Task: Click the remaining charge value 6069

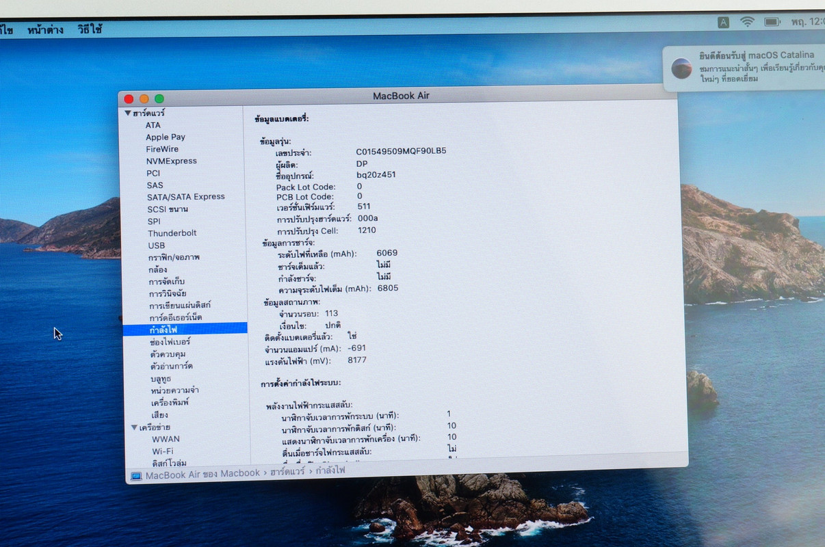Action: [x=387, y=253]
